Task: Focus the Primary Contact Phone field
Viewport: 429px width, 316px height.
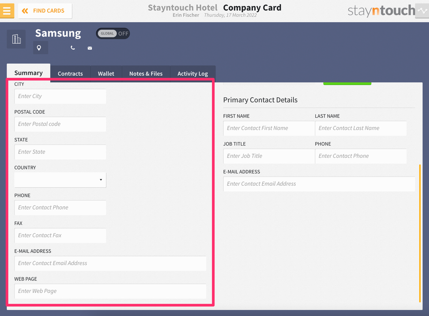Action: tap(360, 156)
